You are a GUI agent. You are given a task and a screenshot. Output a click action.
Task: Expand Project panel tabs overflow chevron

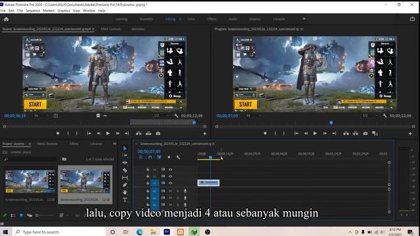pos(115,144)
